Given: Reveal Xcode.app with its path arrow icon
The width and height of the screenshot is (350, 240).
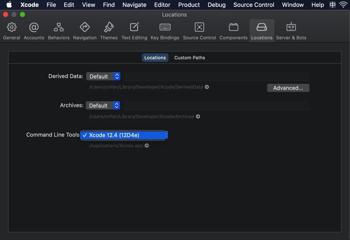Looking at the screenshot, I should click(147, 146).
